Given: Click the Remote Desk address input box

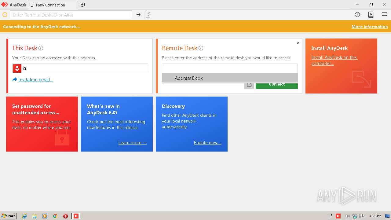Looking at the screenshot, I should click(x=230, y=68).
